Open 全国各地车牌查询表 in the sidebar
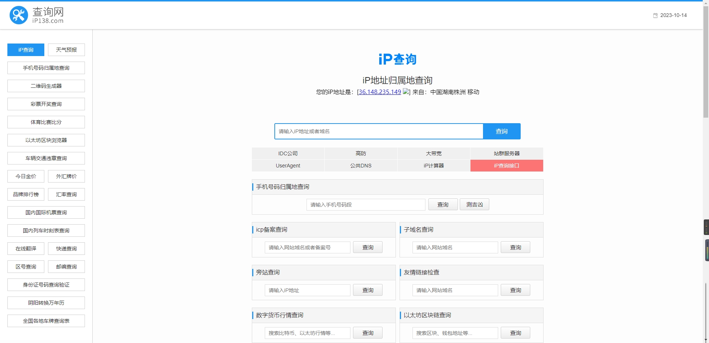The width and height of the screenshot is (709, 343). pos(46,321)
